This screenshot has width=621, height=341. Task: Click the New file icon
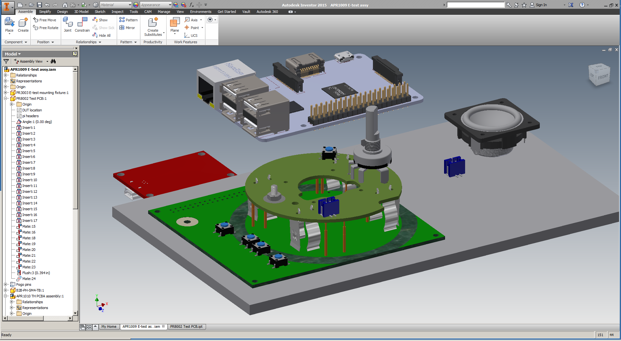20,5
